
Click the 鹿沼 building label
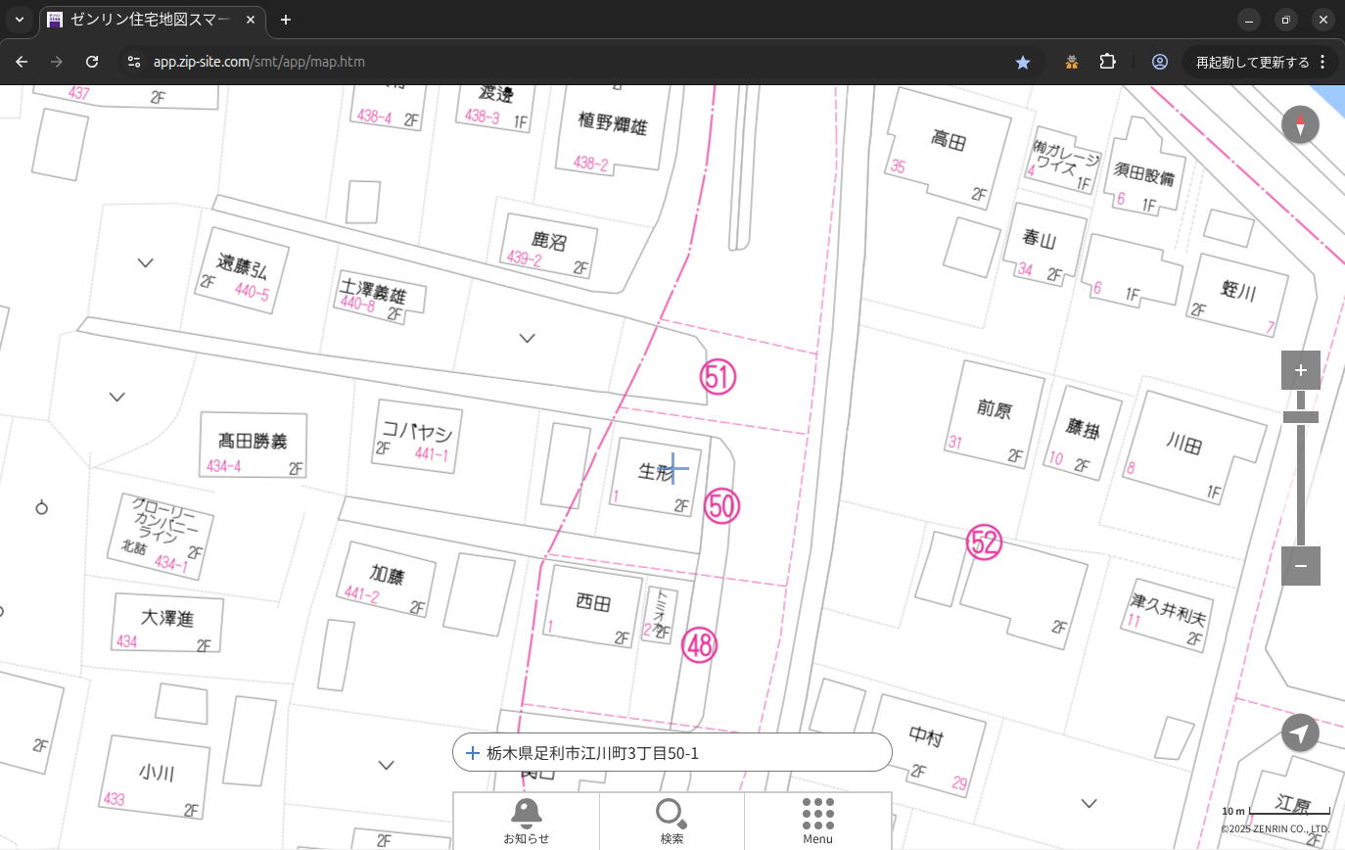(549, 241)
